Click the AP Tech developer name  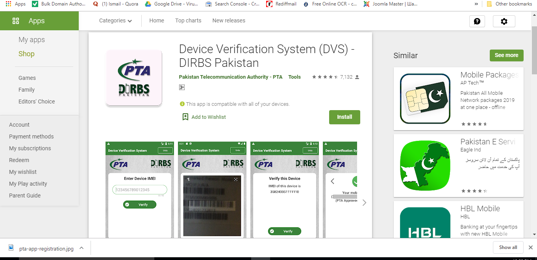coord(472,83)
